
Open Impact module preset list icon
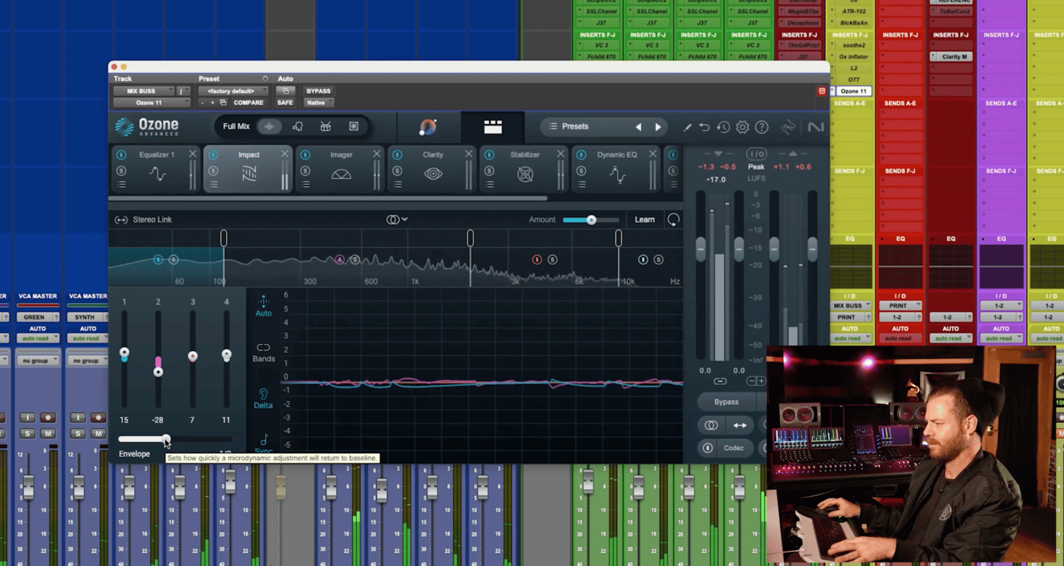coord(213,184)
